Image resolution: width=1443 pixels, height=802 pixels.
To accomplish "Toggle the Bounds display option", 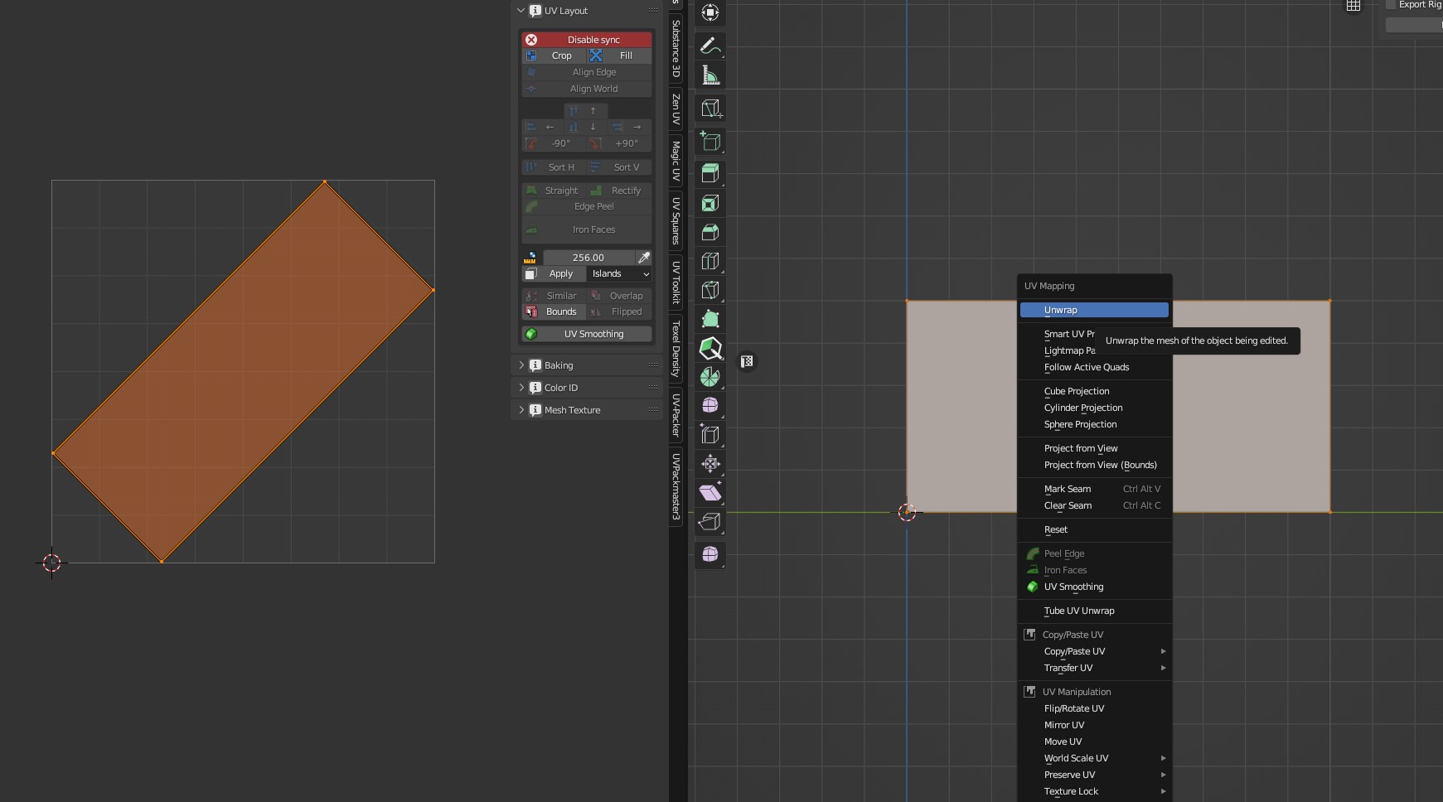I will tap(554, 312).
